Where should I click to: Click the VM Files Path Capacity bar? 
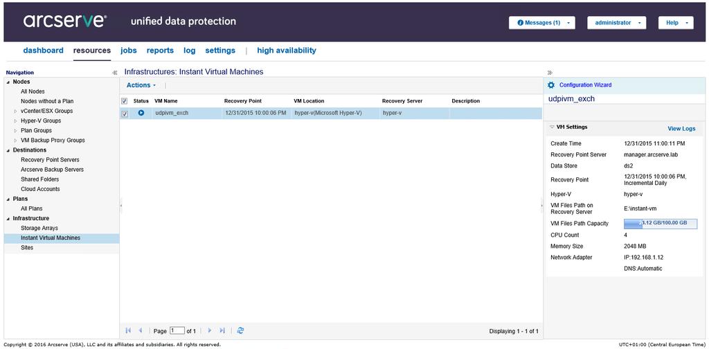click(661, 224)
